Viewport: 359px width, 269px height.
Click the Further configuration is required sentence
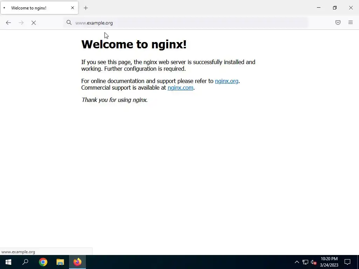tap(145, 69)
